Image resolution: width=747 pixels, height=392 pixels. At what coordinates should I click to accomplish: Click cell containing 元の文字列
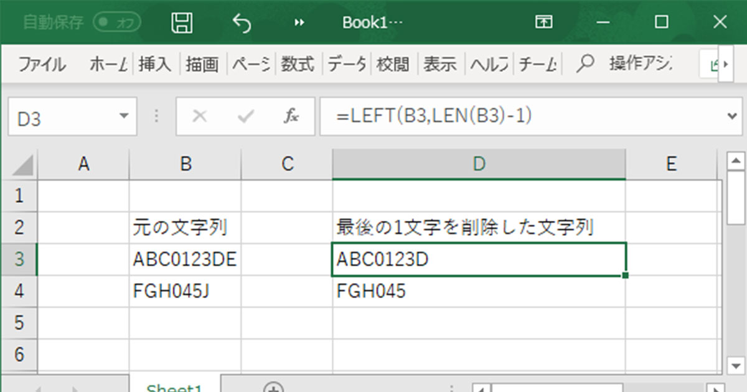click(185, 228)
